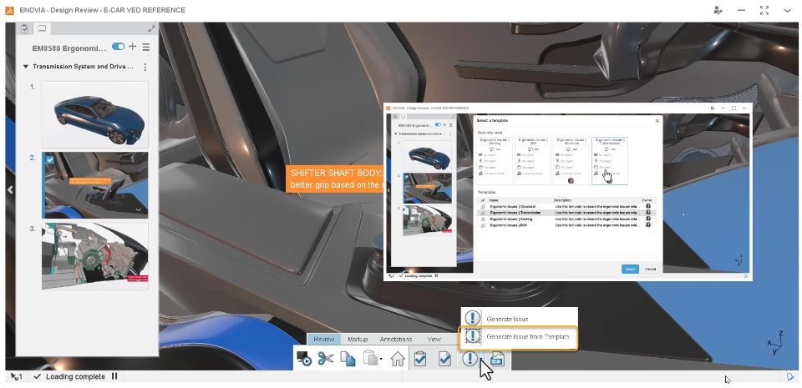Select slide 3 engine thumbnail

[95, 256]
